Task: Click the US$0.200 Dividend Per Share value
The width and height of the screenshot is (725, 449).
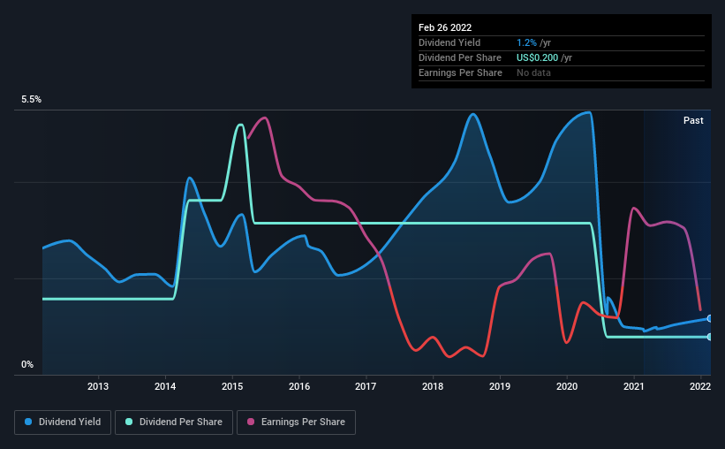Action: click(537, 57)
